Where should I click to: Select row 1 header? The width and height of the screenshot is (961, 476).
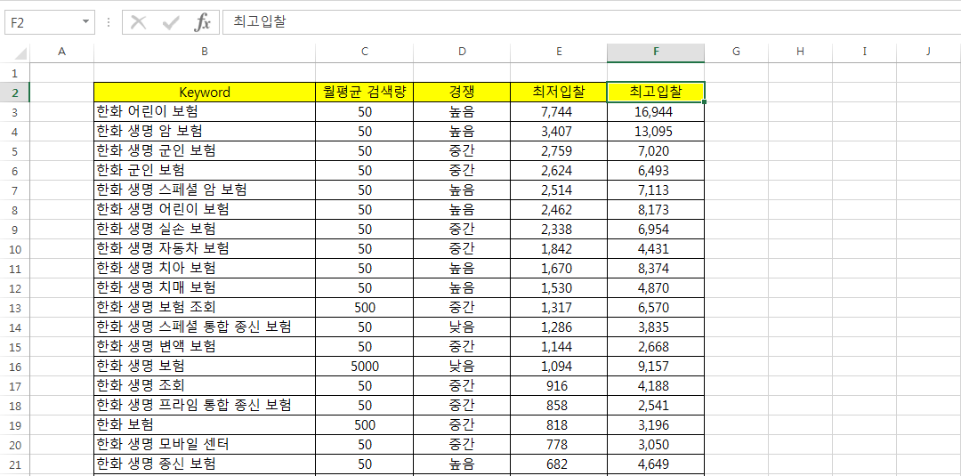(x=15, y=73)
